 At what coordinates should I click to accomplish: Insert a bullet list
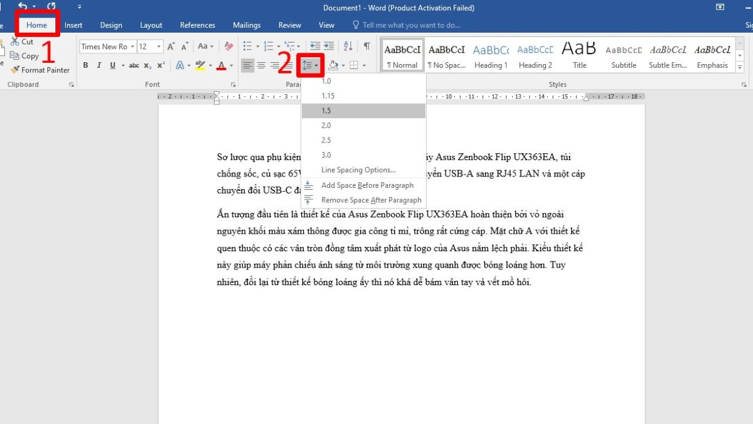247,46
